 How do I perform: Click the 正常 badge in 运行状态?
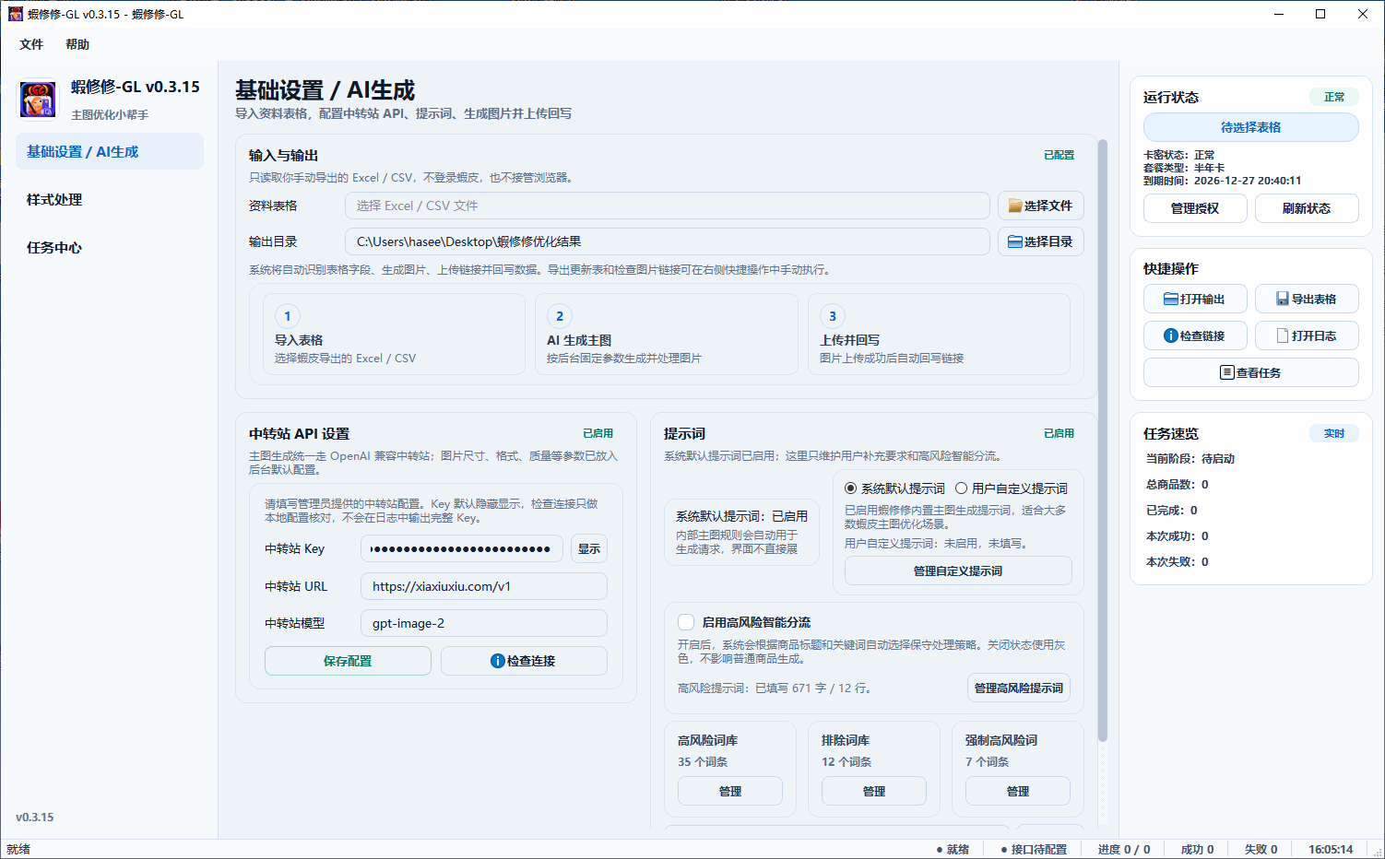[1334, 97]
